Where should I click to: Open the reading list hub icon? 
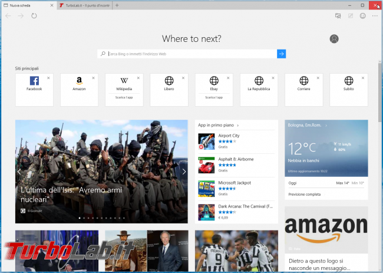(338, 16)
